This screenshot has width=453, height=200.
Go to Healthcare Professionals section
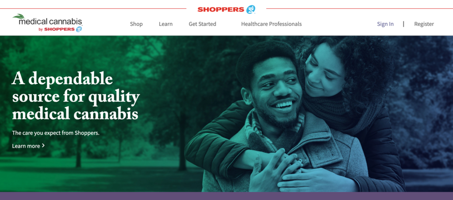(271, 24)
